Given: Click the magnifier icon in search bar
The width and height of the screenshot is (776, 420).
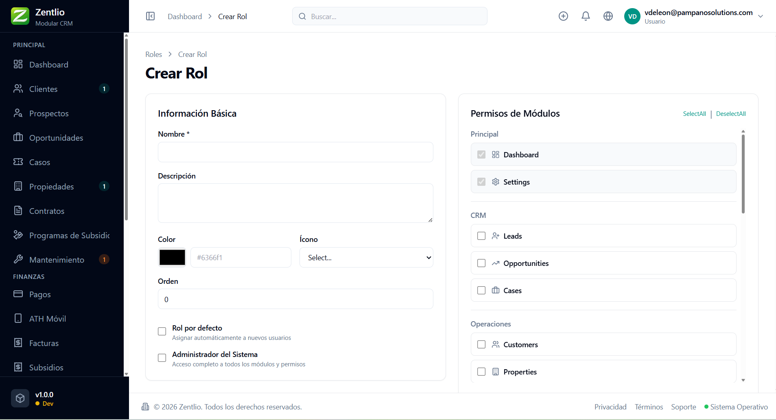Looking at the screenshot, I should tap(302, 16).
